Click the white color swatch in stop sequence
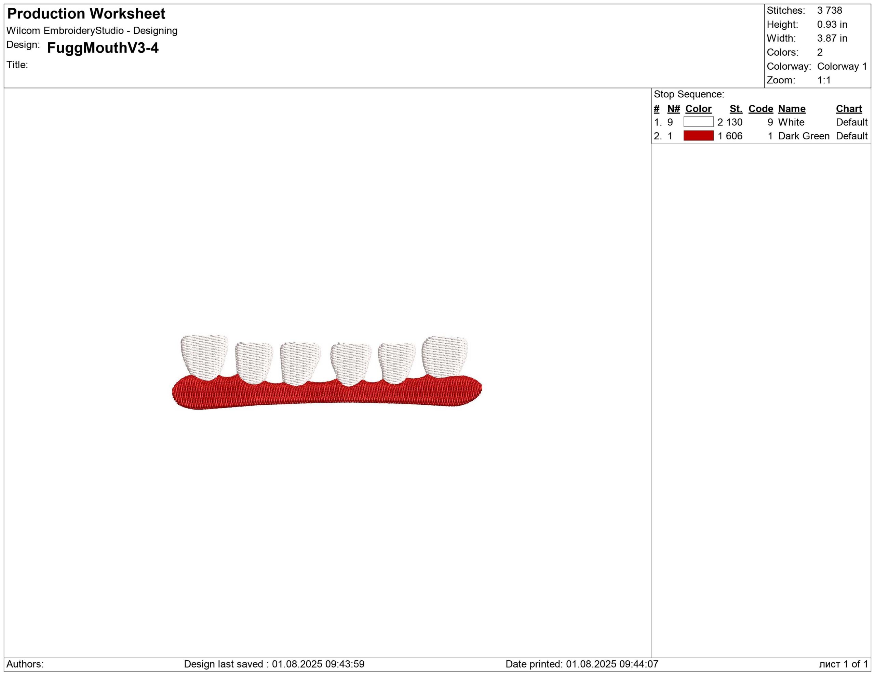The width and height of the screenshot is (875, 673). pos(698,122)
